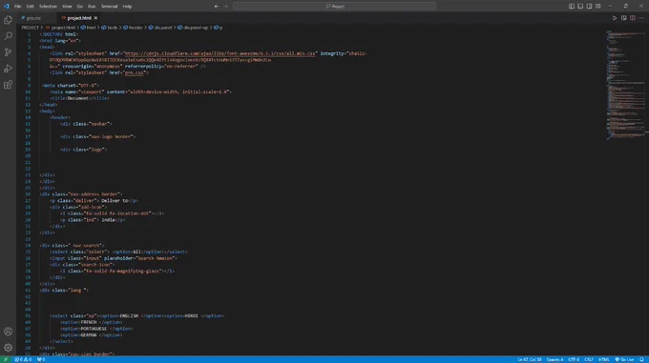Run the file with the play icon

coord(615,18)
